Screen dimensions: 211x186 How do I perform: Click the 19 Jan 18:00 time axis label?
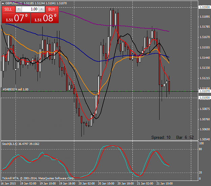click(x=67, y=183)
